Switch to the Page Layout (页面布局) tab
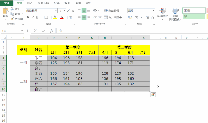Image resolution: width=208 pixels, height=123 pixels. click(x=43, y=3)
